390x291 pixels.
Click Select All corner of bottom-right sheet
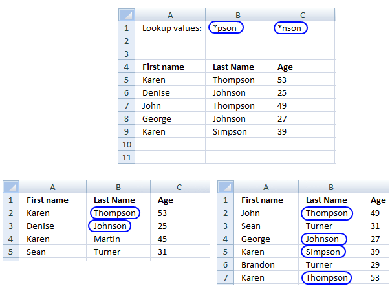(226, 187)
